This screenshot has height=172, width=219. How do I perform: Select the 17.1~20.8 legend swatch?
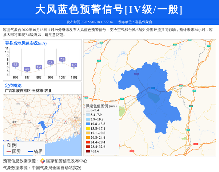pyautogui.click(x=88, y=133)
